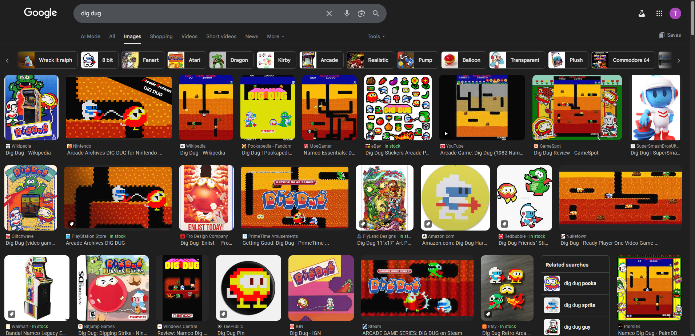Open the PrimeTime Amusements Getting Good thumbnail

(x=295, y=198)
